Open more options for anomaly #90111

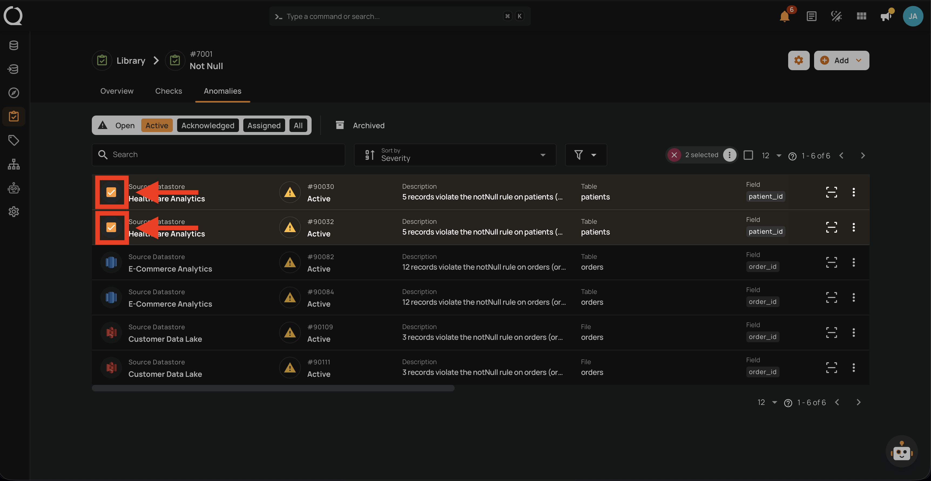[x=853, y=368]
